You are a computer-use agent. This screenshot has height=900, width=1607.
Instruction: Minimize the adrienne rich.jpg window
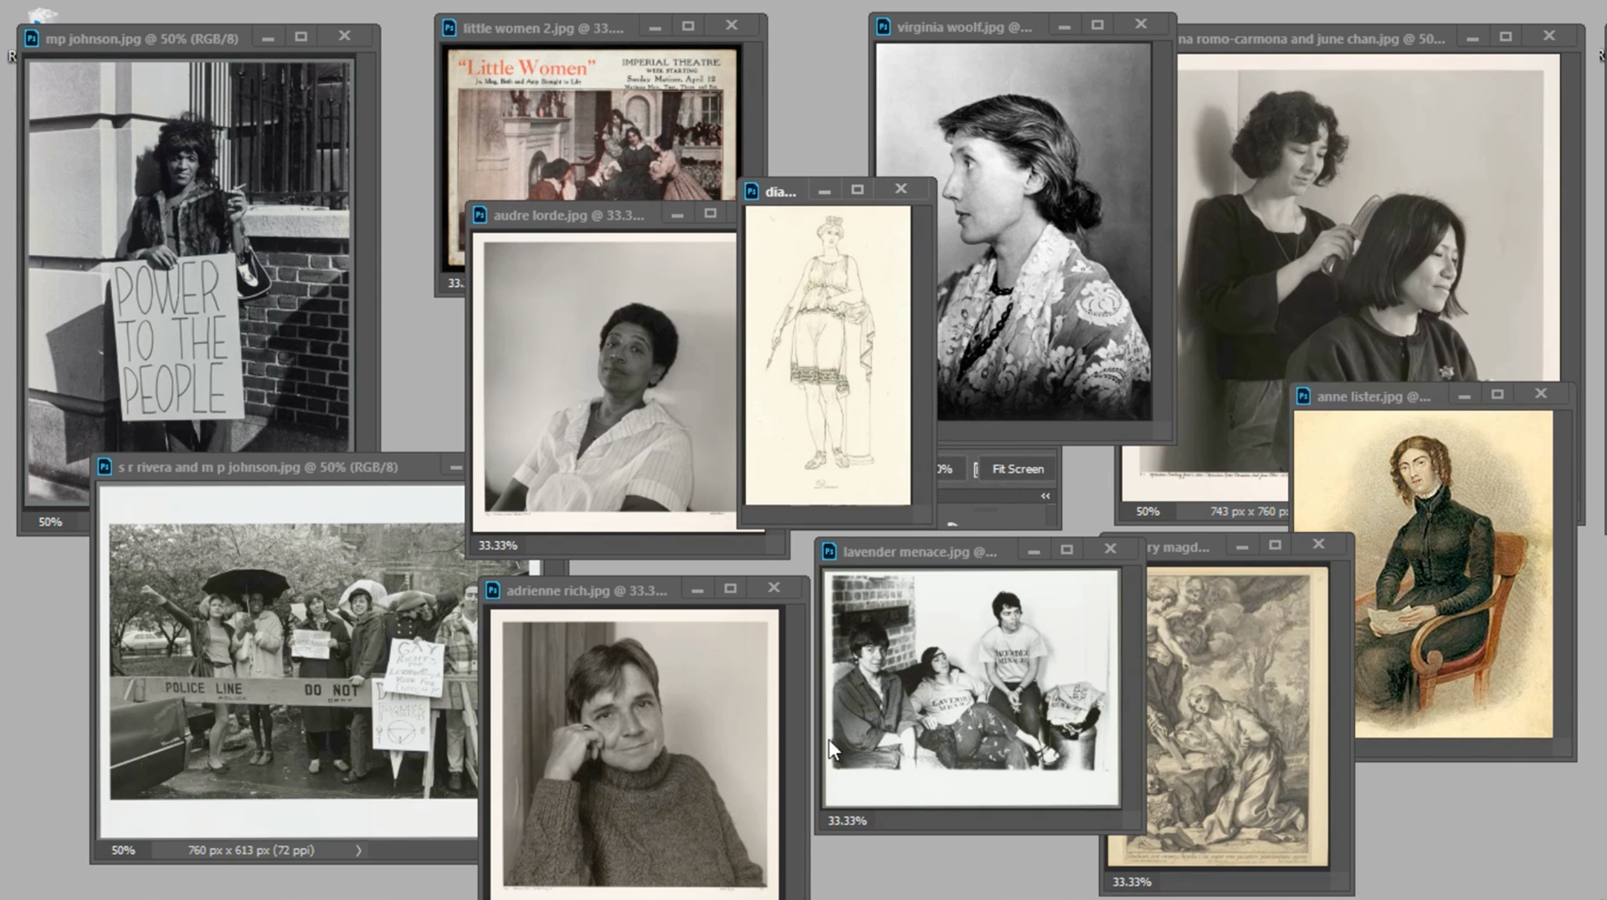coord(697,590)
